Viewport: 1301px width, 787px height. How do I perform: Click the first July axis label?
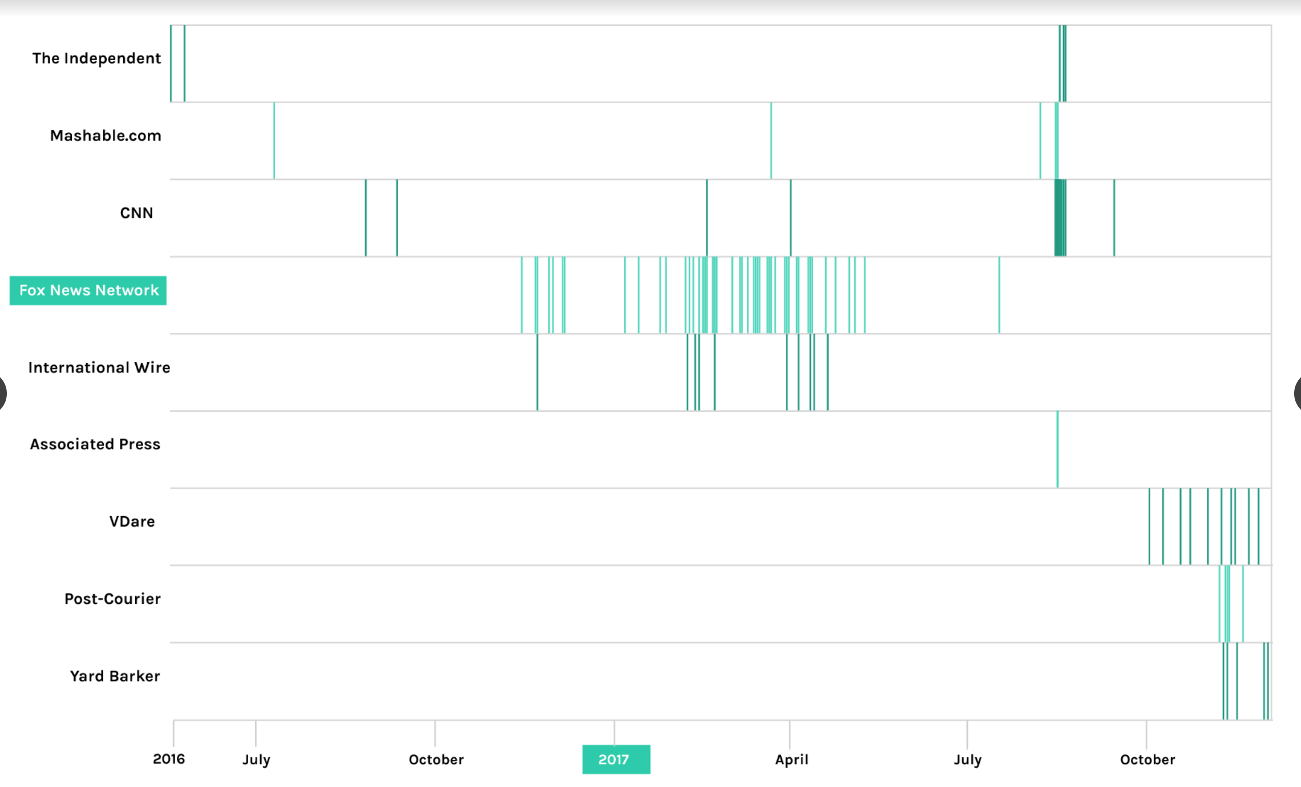coord(256,760)
